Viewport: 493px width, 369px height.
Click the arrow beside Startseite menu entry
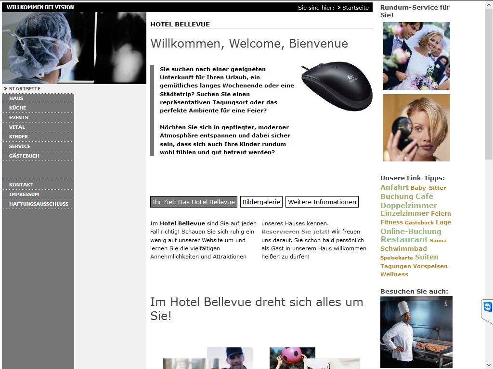click(x=5, y=89)
